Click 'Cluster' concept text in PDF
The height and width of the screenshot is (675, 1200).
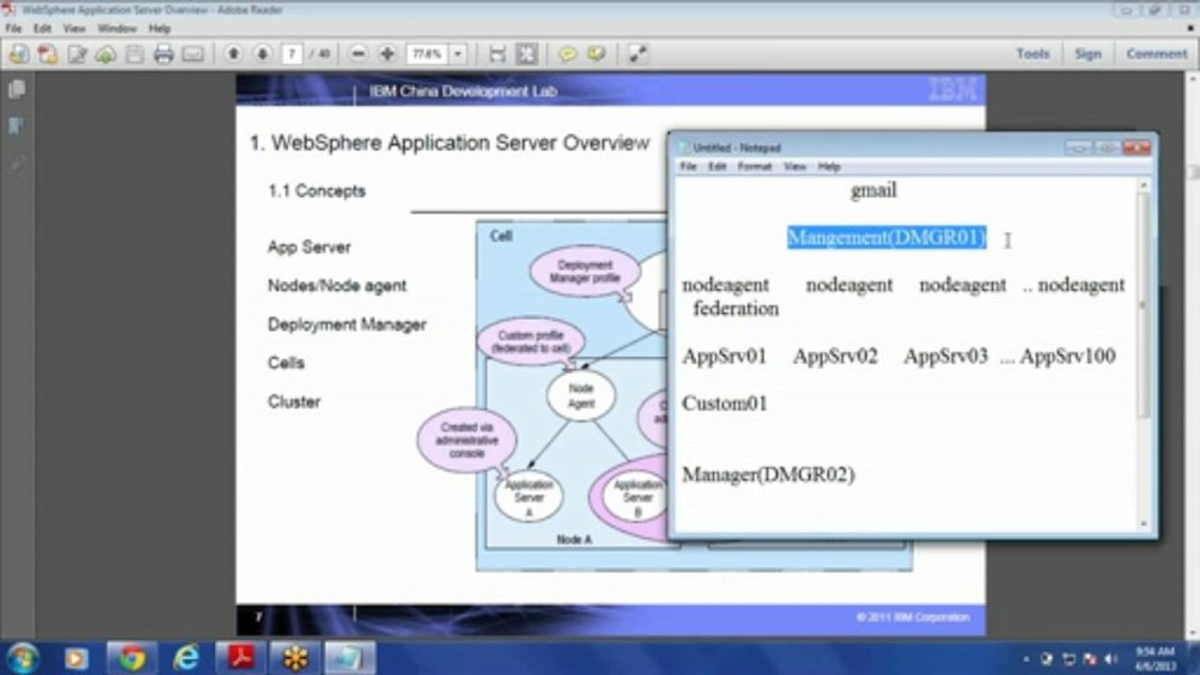point(294,401)
